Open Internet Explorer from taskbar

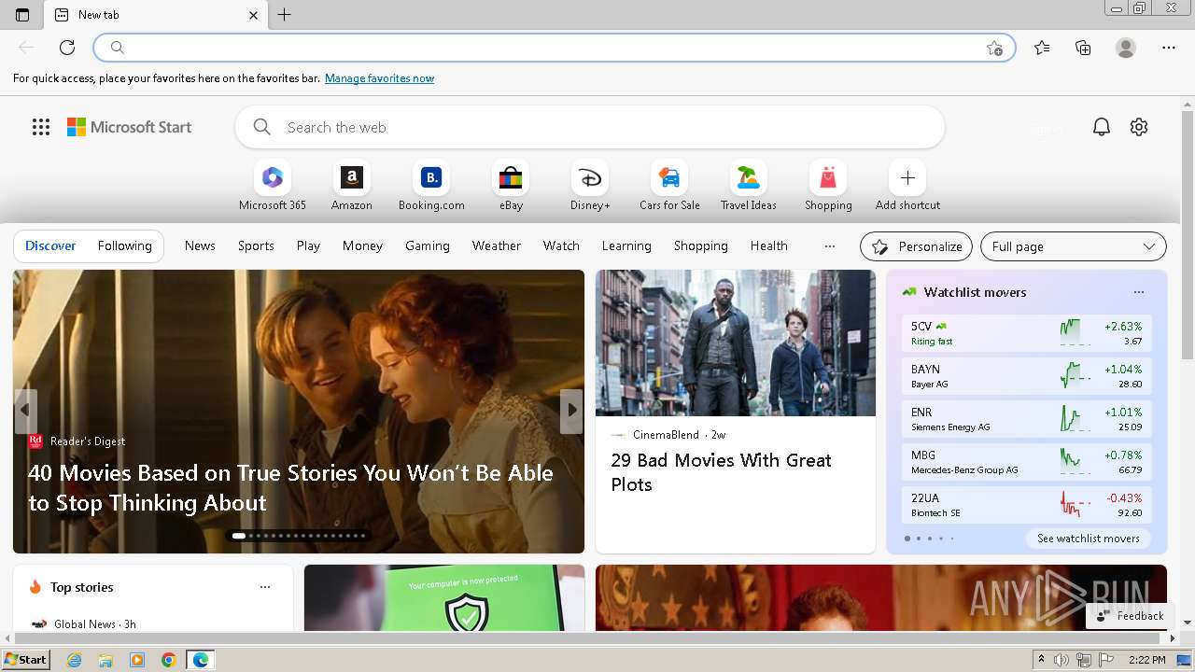coord(75,660)
